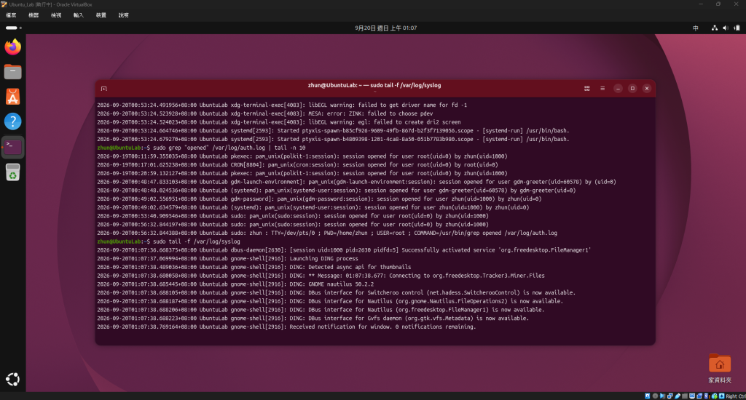Open the 檢視 menu in VirtualBox
Screen dimensions: 746x400
[56, 15]
